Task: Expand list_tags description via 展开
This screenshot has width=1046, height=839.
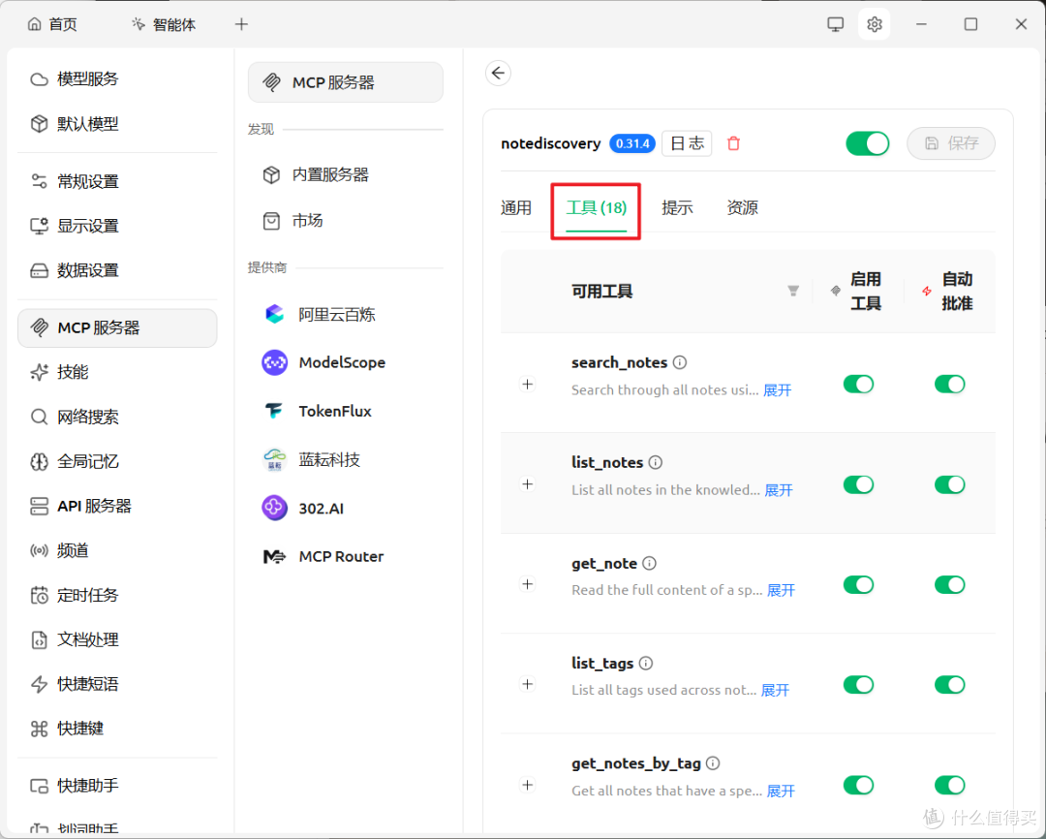Action: (x=775, y=691)
